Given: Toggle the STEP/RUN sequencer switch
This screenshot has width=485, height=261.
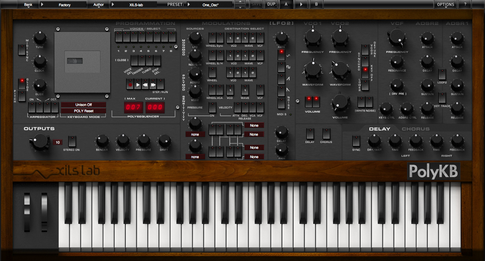Looking at the screenshot, I should [x=160, y=84].
